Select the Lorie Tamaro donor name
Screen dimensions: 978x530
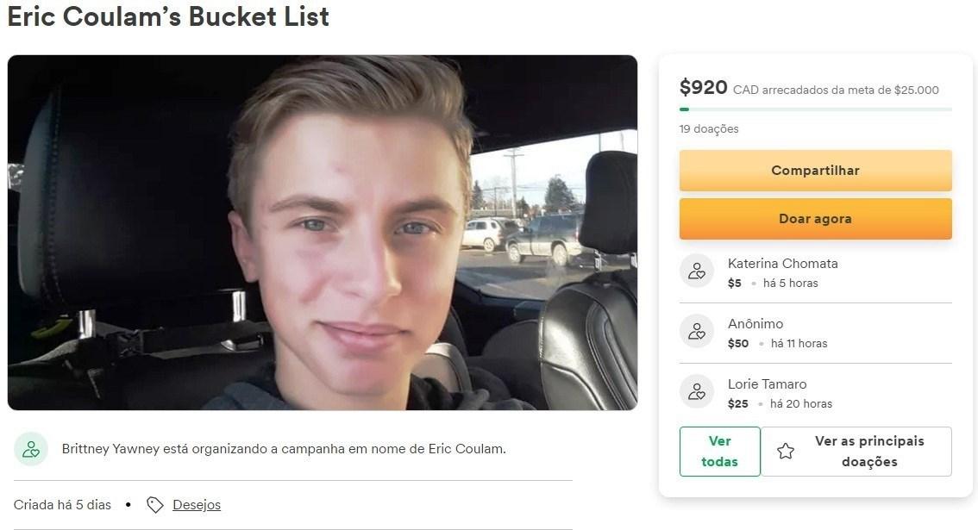767,384
